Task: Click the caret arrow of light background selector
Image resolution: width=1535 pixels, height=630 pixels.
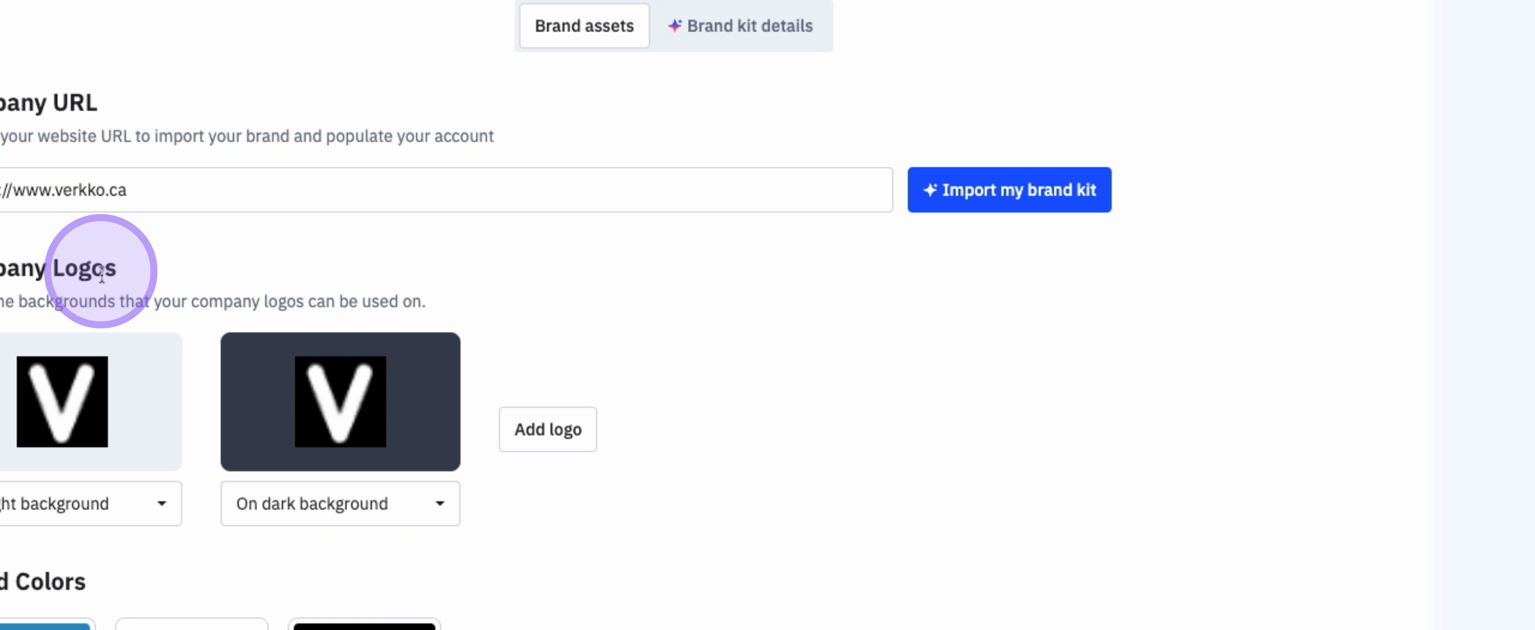Action: [x=161, y=503]
